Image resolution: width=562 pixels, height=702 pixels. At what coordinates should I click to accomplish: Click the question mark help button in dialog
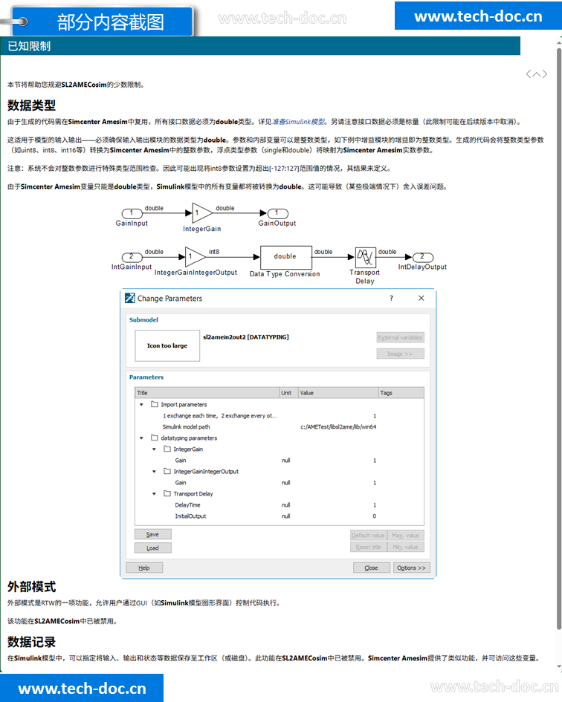click(x=391, y=298)
